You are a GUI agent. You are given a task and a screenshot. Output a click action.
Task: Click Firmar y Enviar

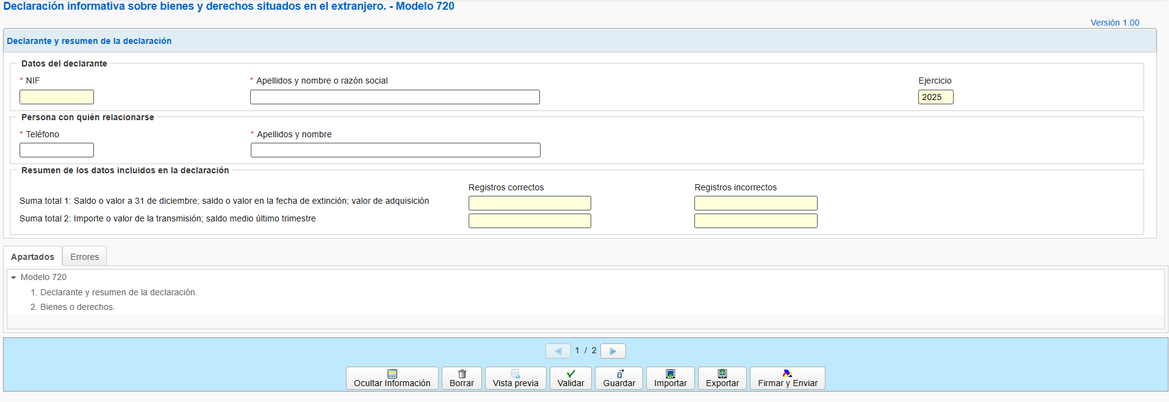coord(788,378)
